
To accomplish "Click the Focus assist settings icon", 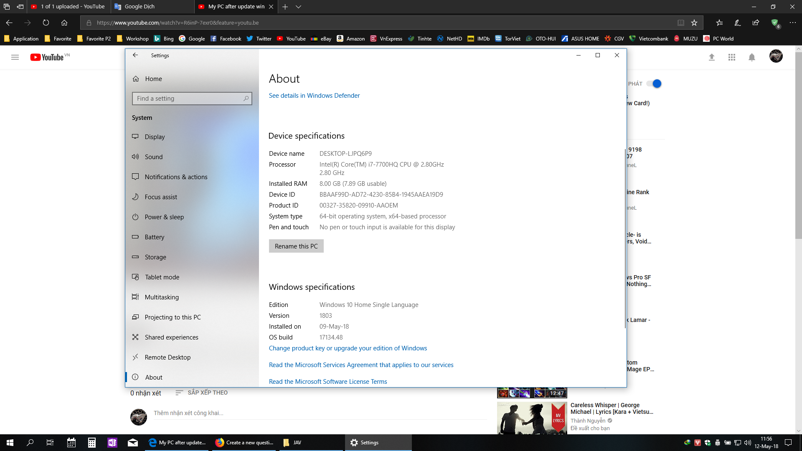I will tap(135, 197).
